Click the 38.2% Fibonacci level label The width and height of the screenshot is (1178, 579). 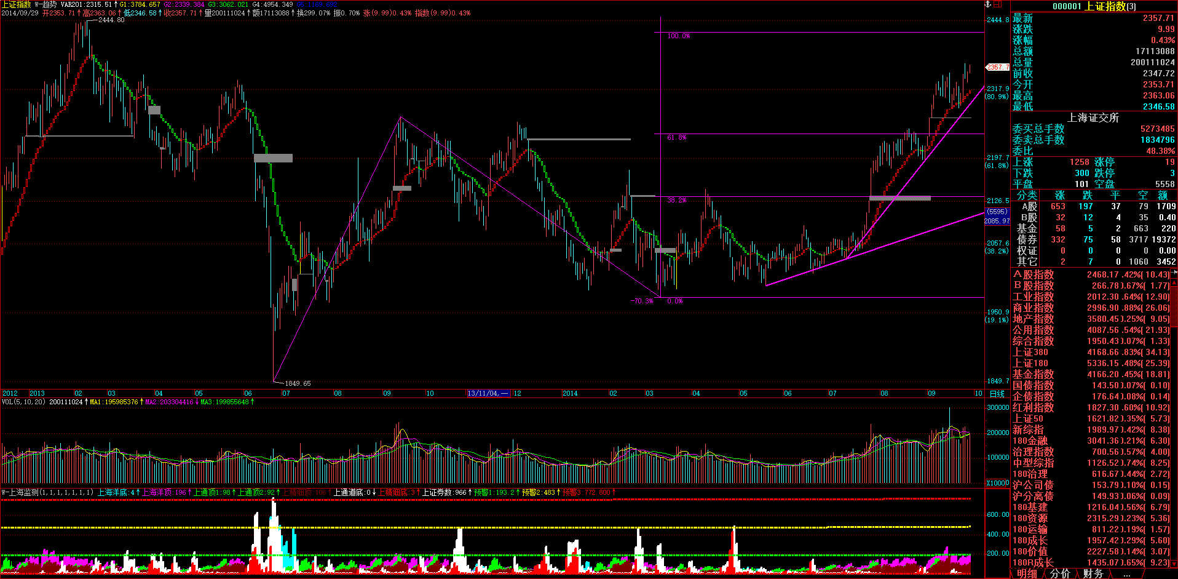click(x=676, y=201)
